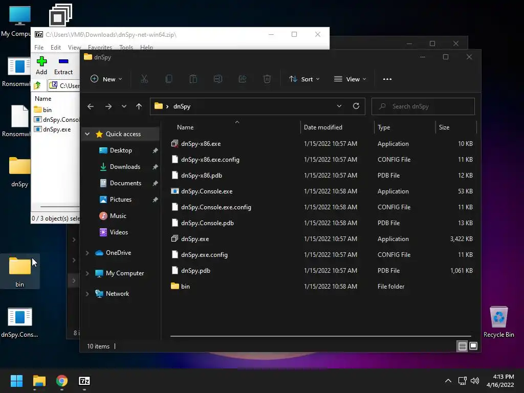Expand the address bar history dropdown

(339, 106)
